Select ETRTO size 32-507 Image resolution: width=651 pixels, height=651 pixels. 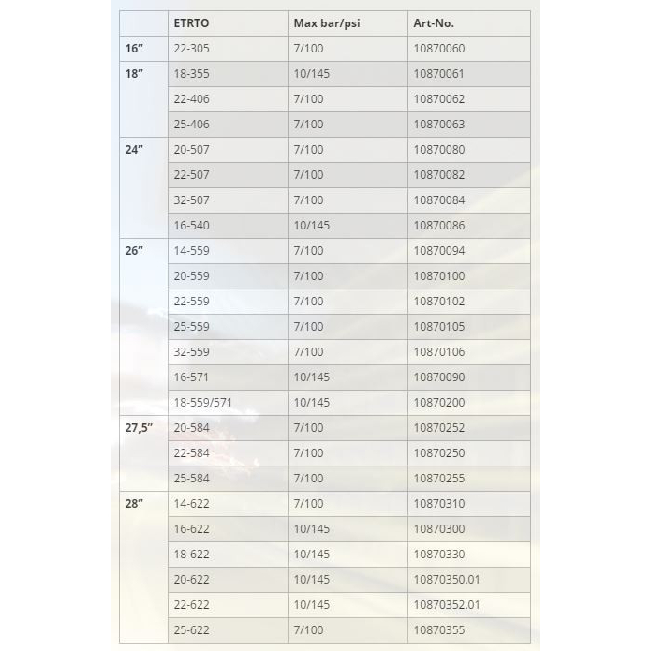(192, 200)
